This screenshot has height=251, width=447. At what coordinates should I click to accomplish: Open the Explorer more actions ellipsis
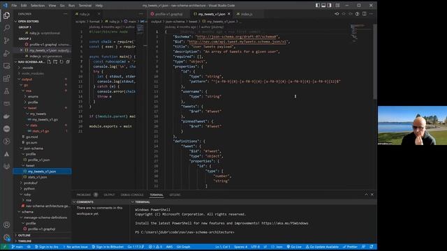pos(66,14)
